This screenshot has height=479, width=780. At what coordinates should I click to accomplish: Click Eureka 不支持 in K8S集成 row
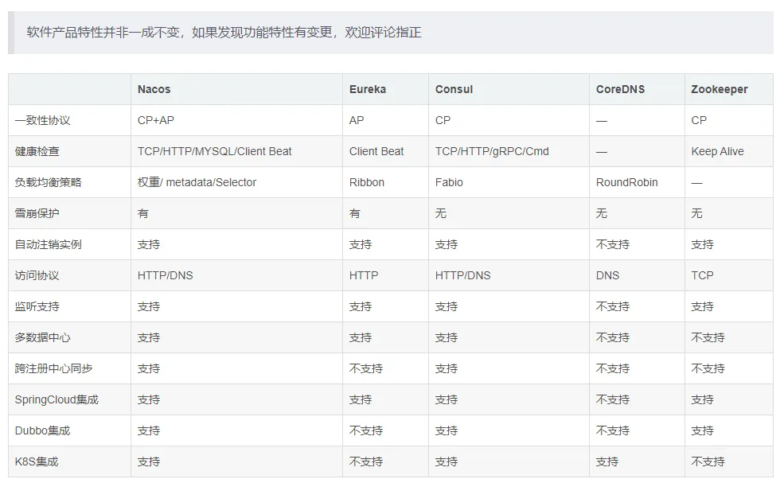tap(366, 461)
